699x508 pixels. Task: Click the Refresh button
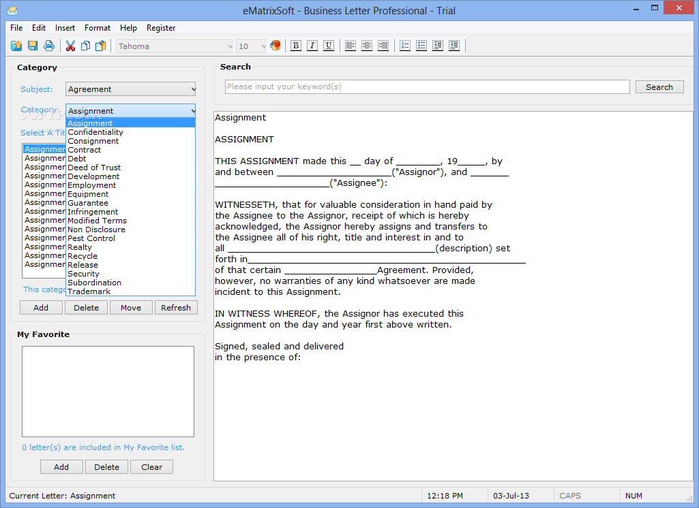(176, 308)
